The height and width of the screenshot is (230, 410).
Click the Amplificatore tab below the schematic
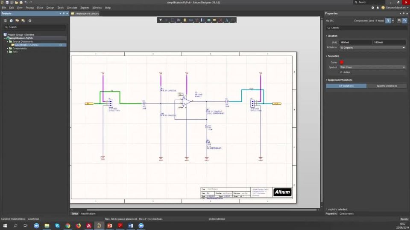coord(88,213)
